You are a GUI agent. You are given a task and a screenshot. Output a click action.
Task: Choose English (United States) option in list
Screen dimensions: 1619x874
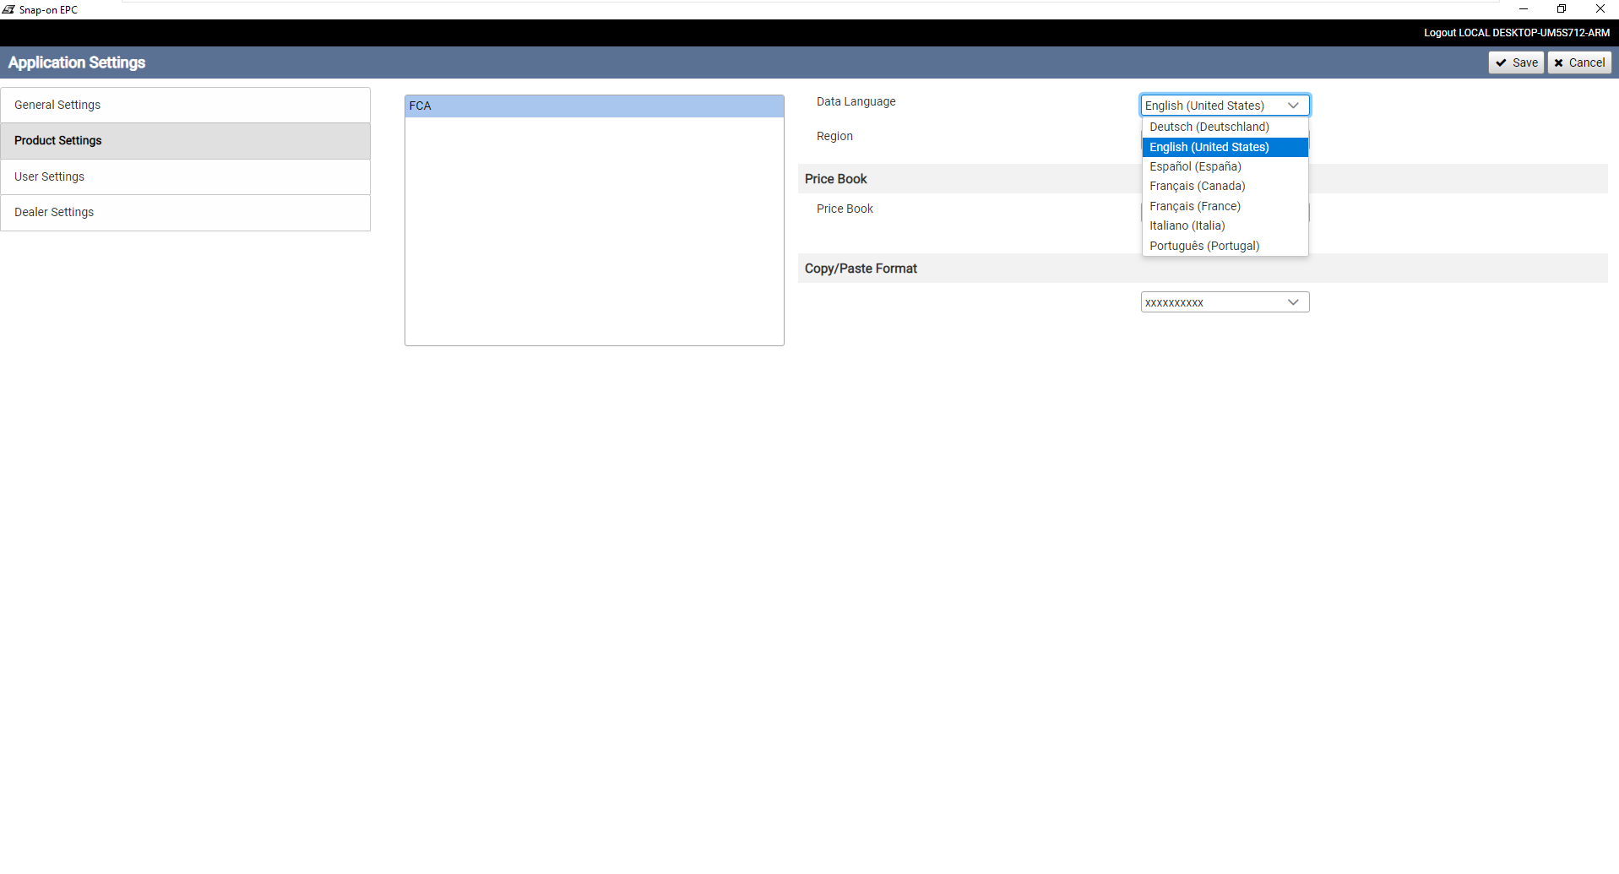1225,147
